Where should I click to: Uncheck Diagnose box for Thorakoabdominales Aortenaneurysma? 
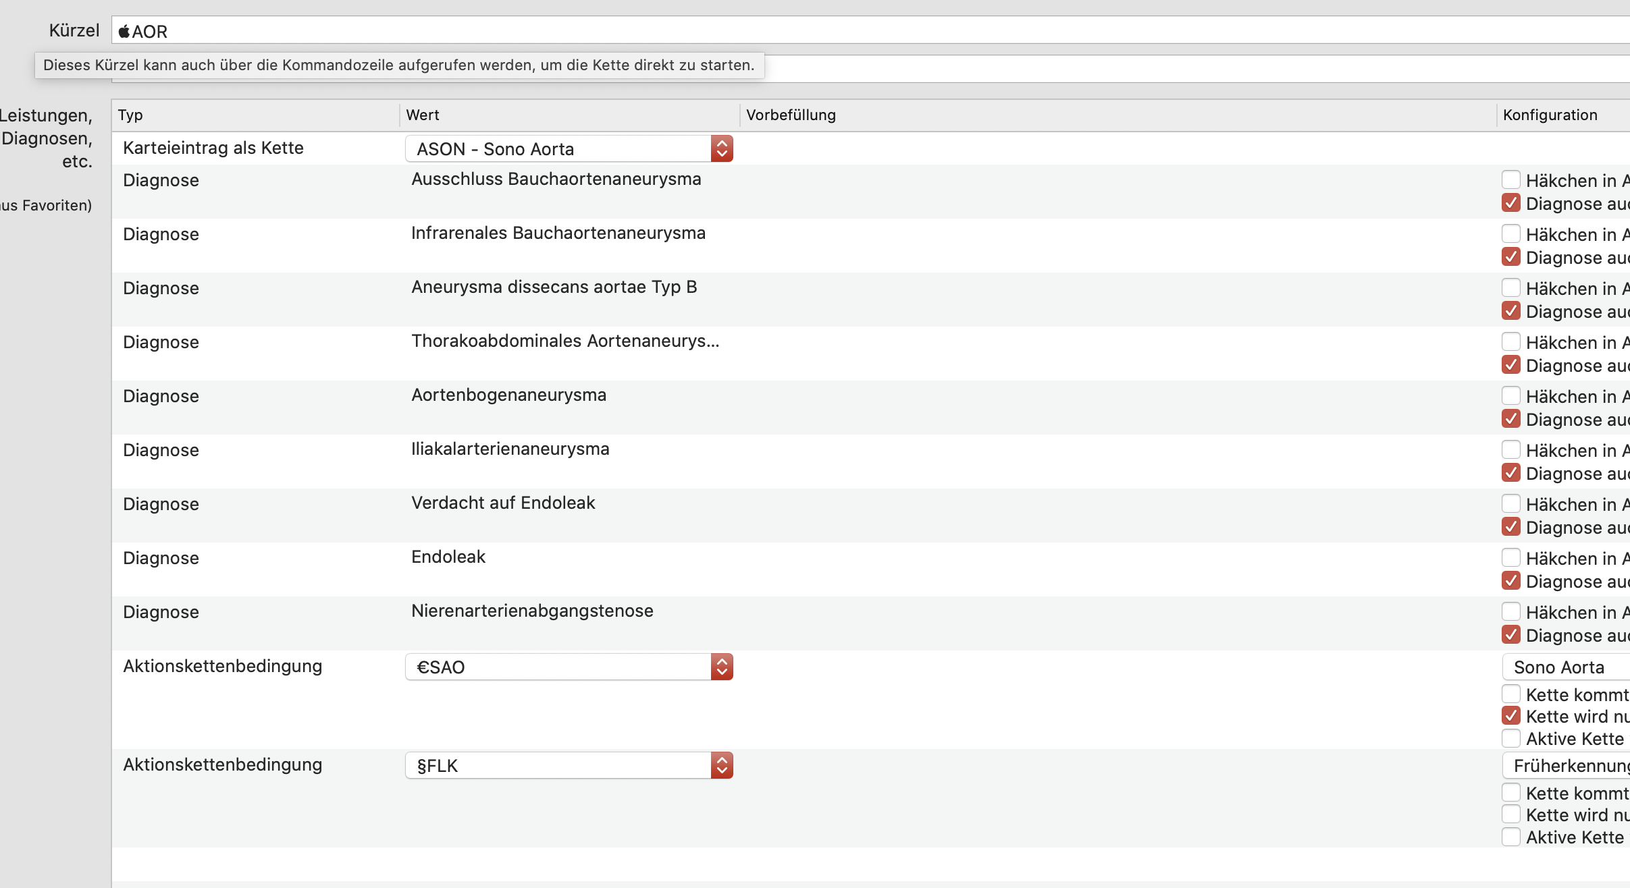point(1511,365)
